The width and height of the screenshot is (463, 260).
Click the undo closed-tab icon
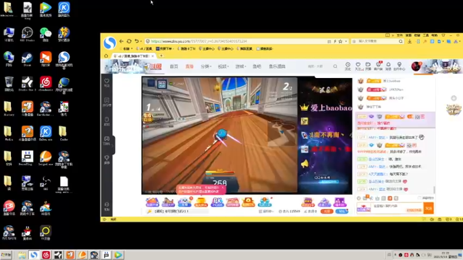click(137, 41)
